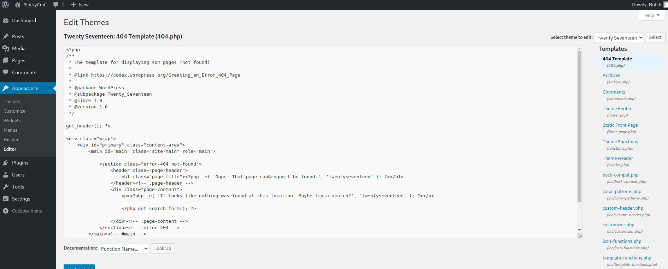
Task: Click the Posts pushpin icon
Action: pos(6,36)
